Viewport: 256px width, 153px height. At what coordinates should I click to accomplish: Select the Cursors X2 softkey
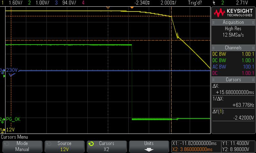point(107,147)
